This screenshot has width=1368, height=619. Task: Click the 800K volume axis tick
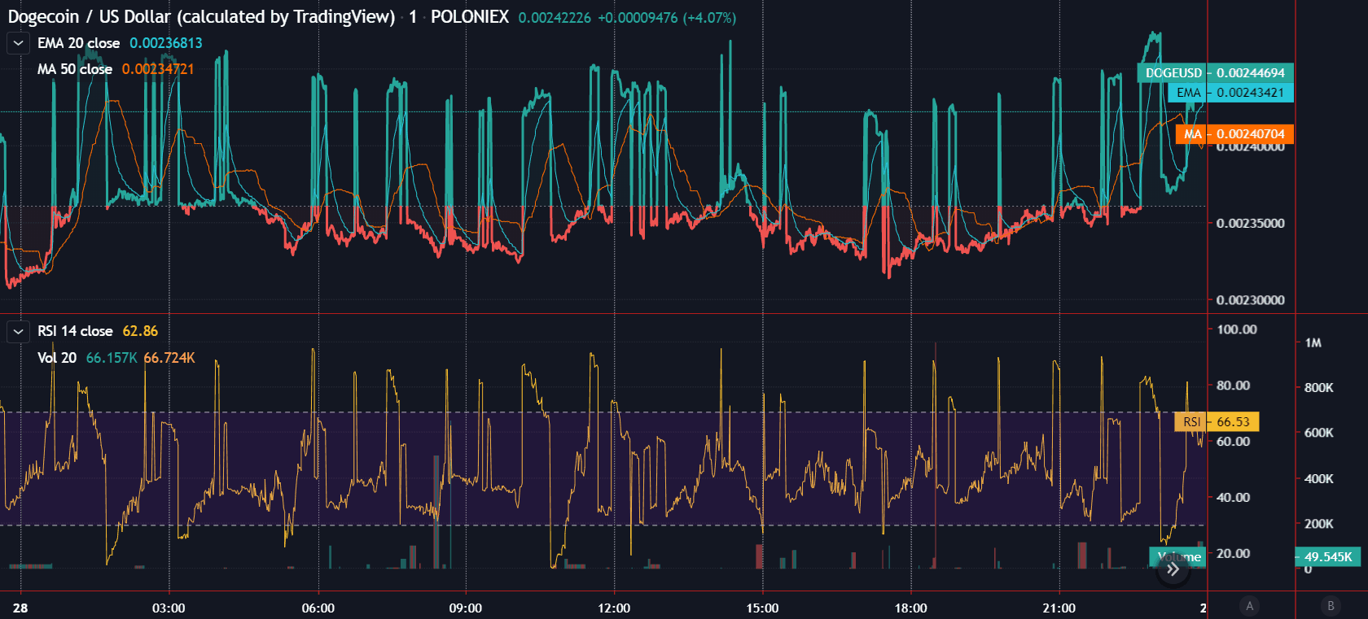(1318, 388)
